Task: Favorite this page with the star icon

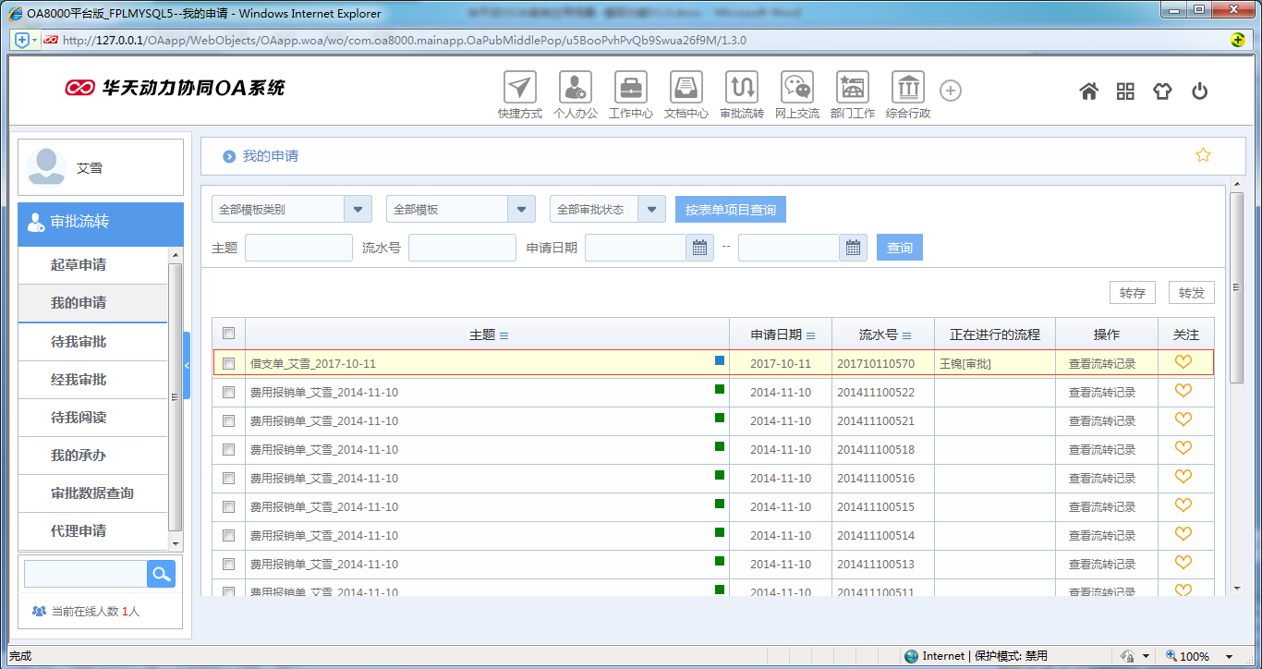Action: (1203, 155)
